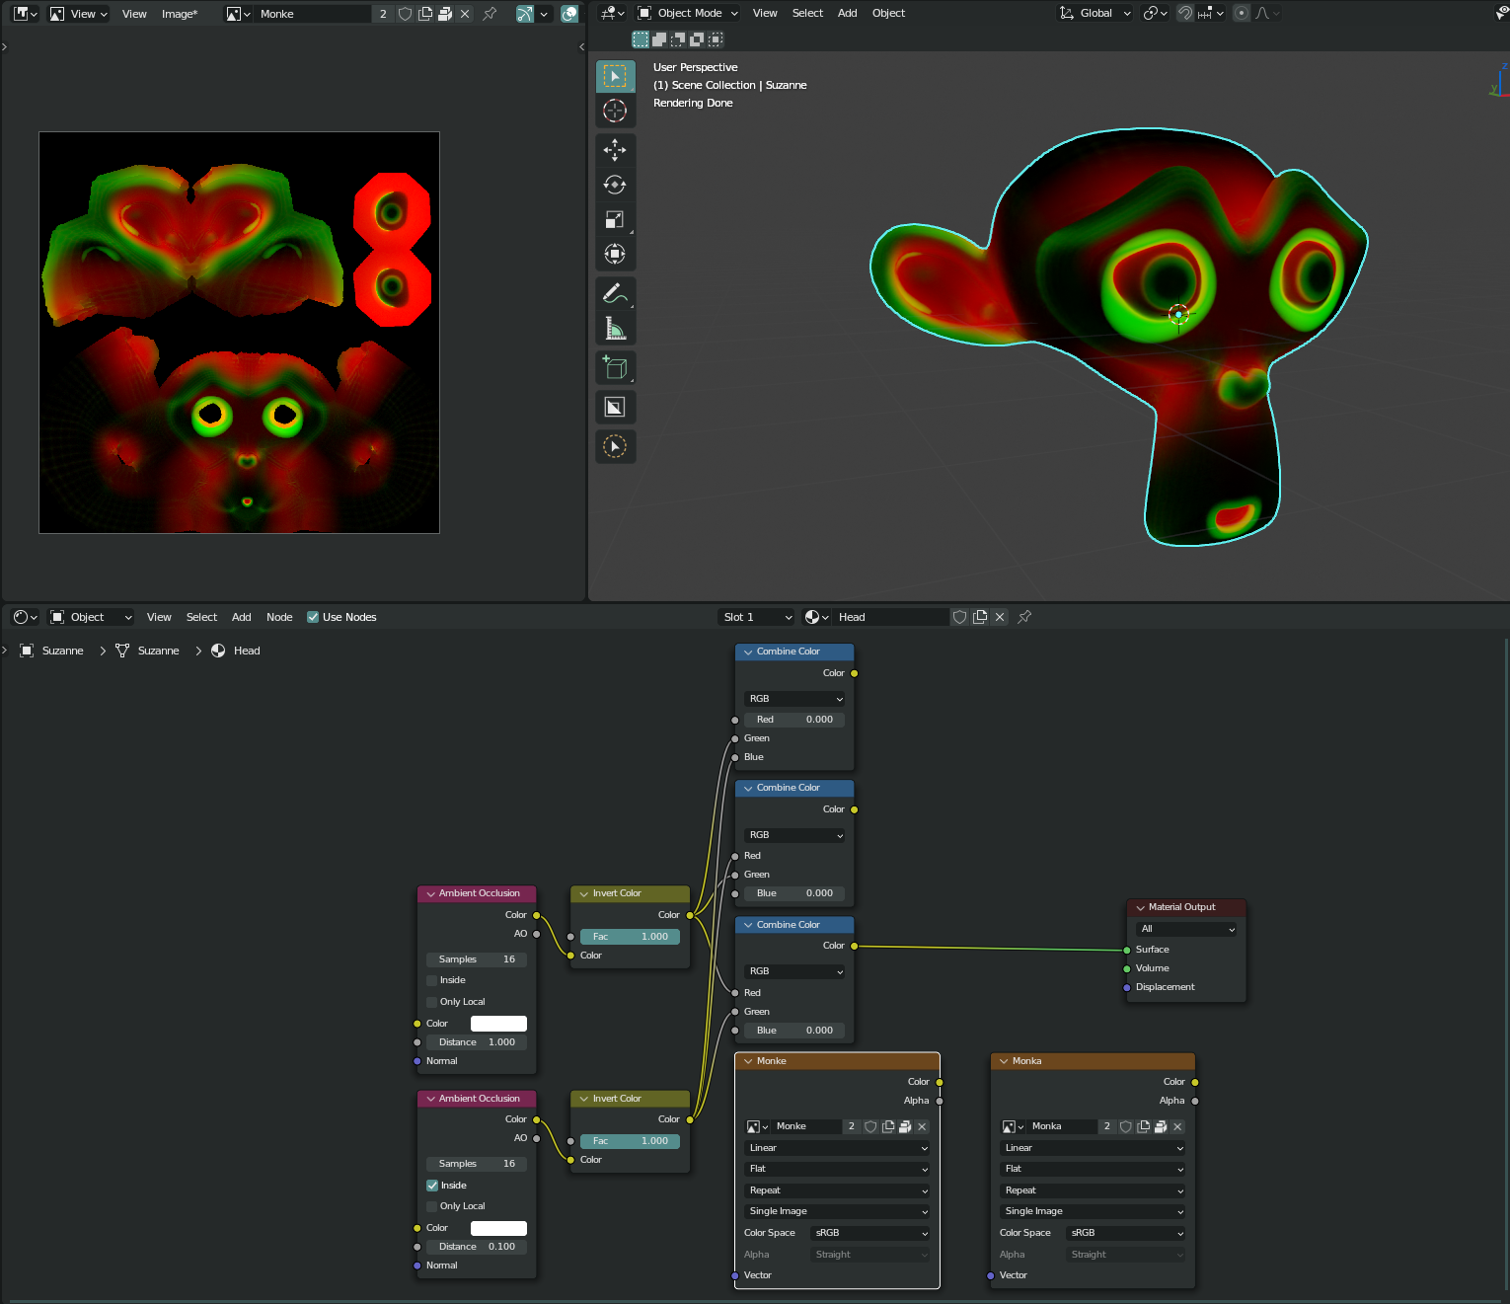Activate the Transform tool in viewport toolbar

(x=615, y=254)
